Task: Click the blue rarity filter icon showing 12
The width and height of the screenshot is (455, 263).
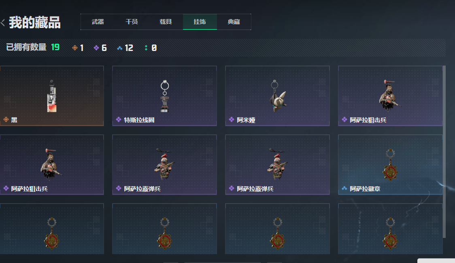Action: point(119,48)
